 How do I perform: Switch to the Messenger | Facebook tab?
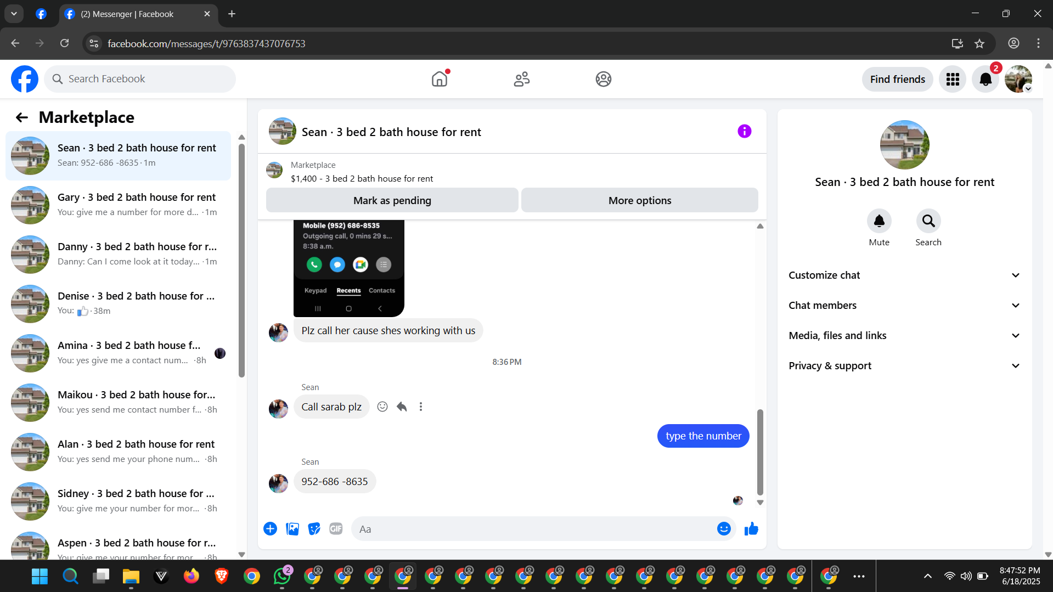pyautogui.click(x=138, y=14)
